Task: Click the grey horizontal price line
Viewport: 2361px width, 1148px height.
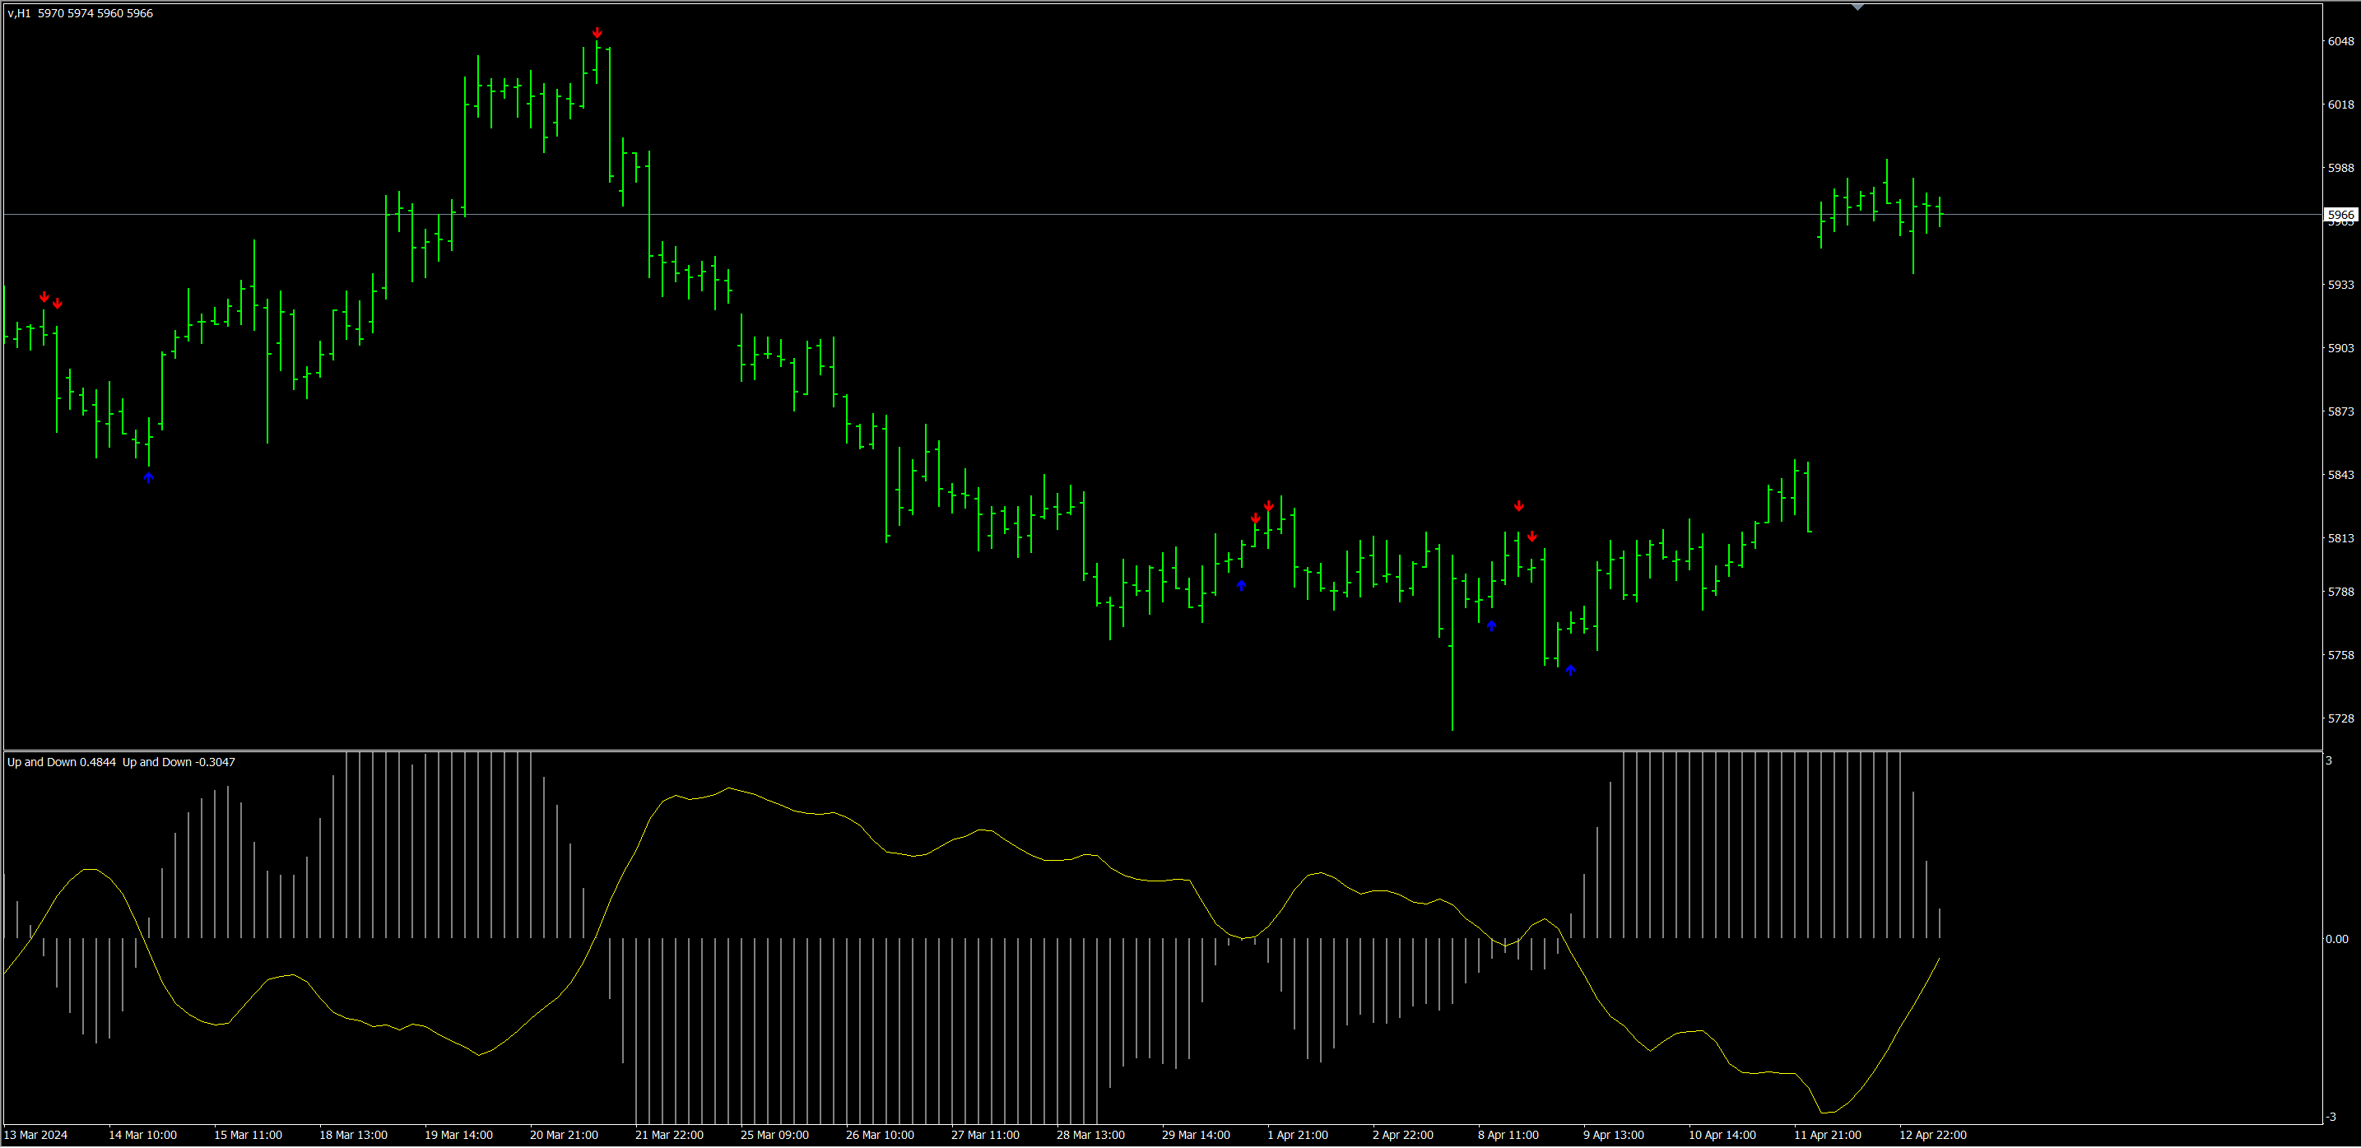Action: 1099,215
